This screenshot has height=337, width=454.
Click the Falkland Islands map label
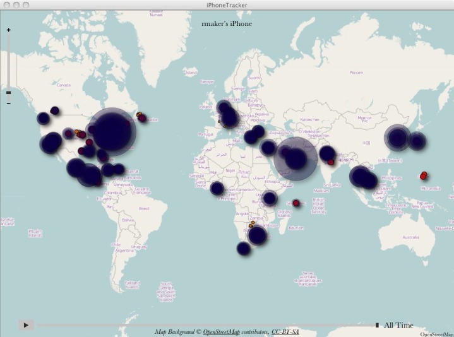(x=133, y=285)
